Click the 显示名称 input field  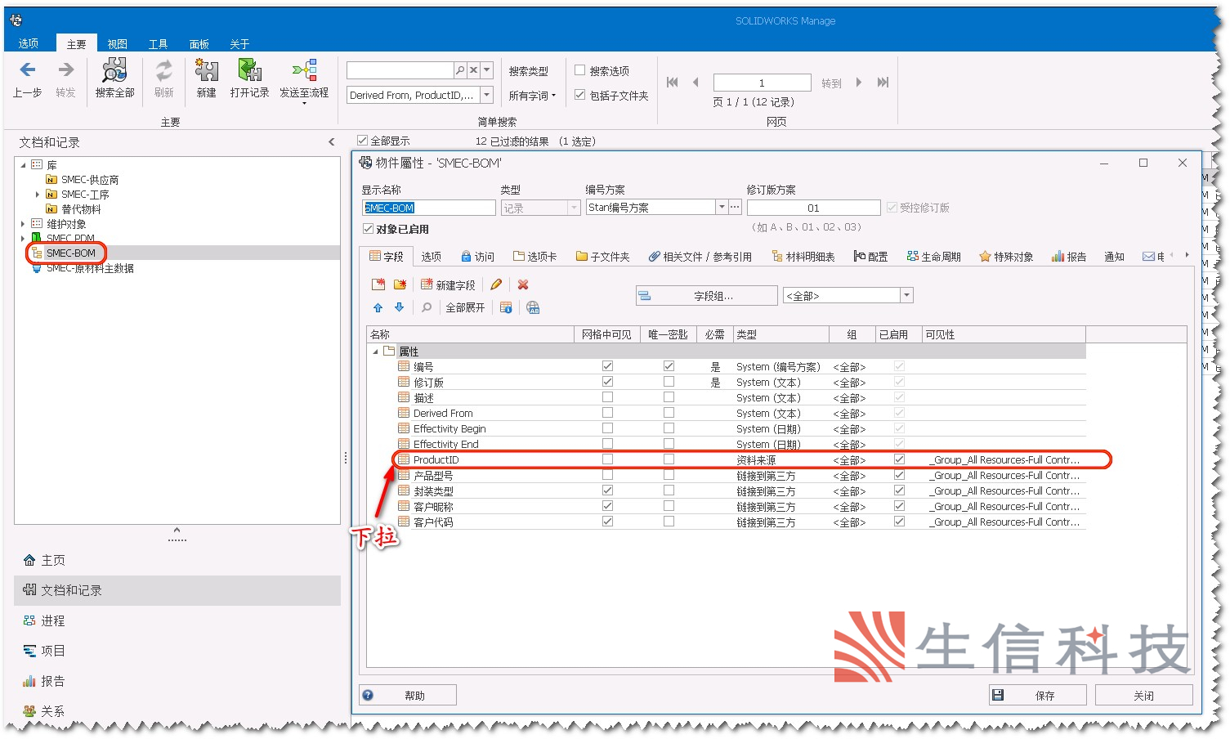tap(429, 208)
